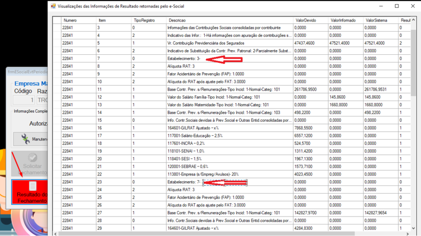Click '117601-INCRA – 0,2%' cell
The height and width of the screenshot is (236, 421).
[229, 143]
